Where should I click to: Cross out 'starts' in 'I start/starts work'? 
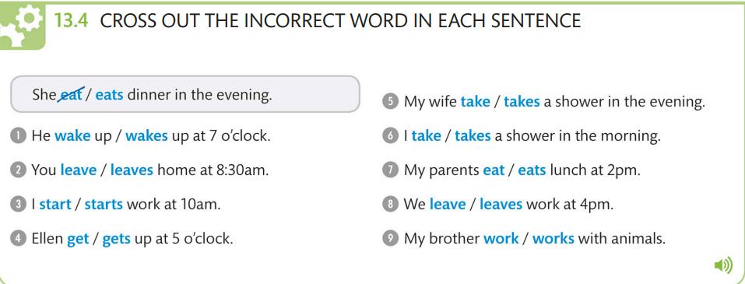tap(104, 205)
